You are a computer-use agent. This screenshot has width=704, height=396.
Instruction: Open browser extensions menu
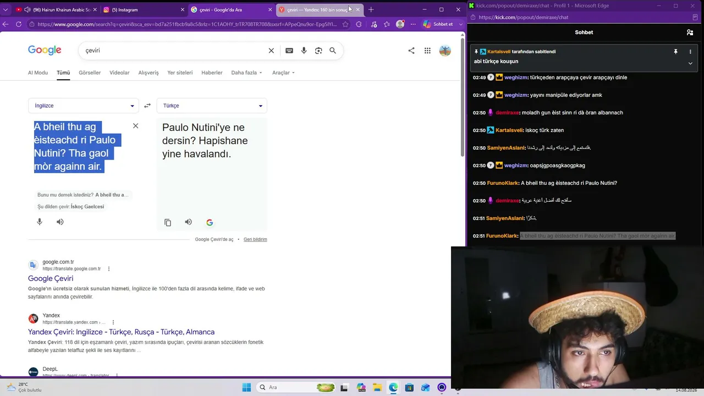[359, 24]
